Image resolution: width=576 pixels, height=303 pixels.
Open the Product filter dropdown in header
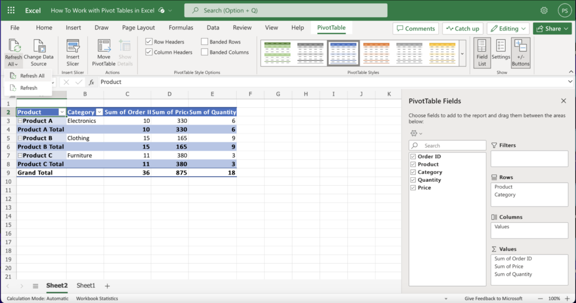coord(62,112)
